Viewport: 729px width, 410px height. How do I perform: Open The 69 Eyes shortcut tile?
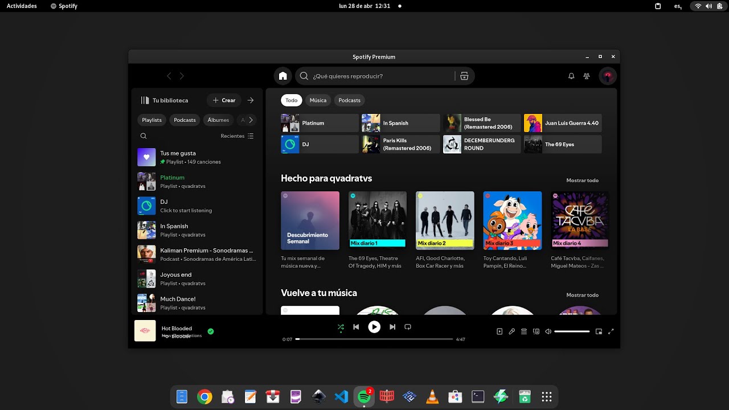pyautogui.click(x=563, y=144)
